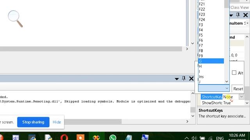The width and height of the screenshot is (250, 140).
Task: Tick the Alt modifier checkbox
Action: (x=234, y=73)
